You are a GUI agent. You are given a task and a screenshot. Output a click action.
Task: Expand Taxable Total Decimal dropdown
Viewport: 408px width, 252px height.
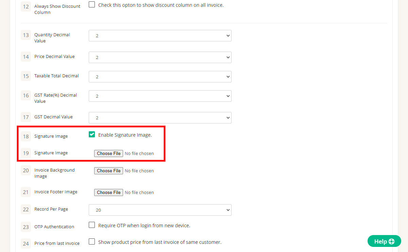[x=160, y=77]
